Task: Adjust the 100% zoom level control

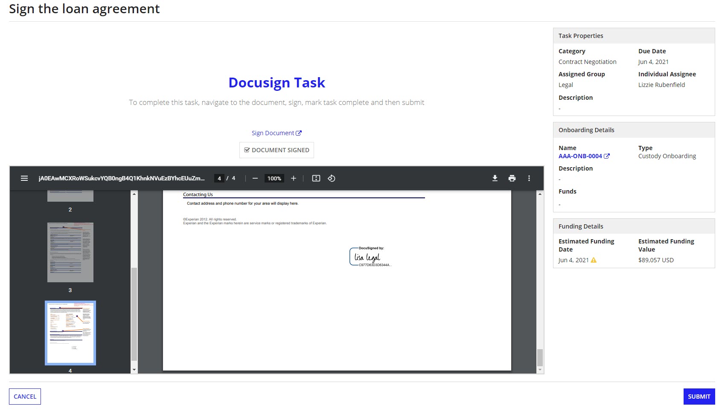Action: (x=274, y=178)
